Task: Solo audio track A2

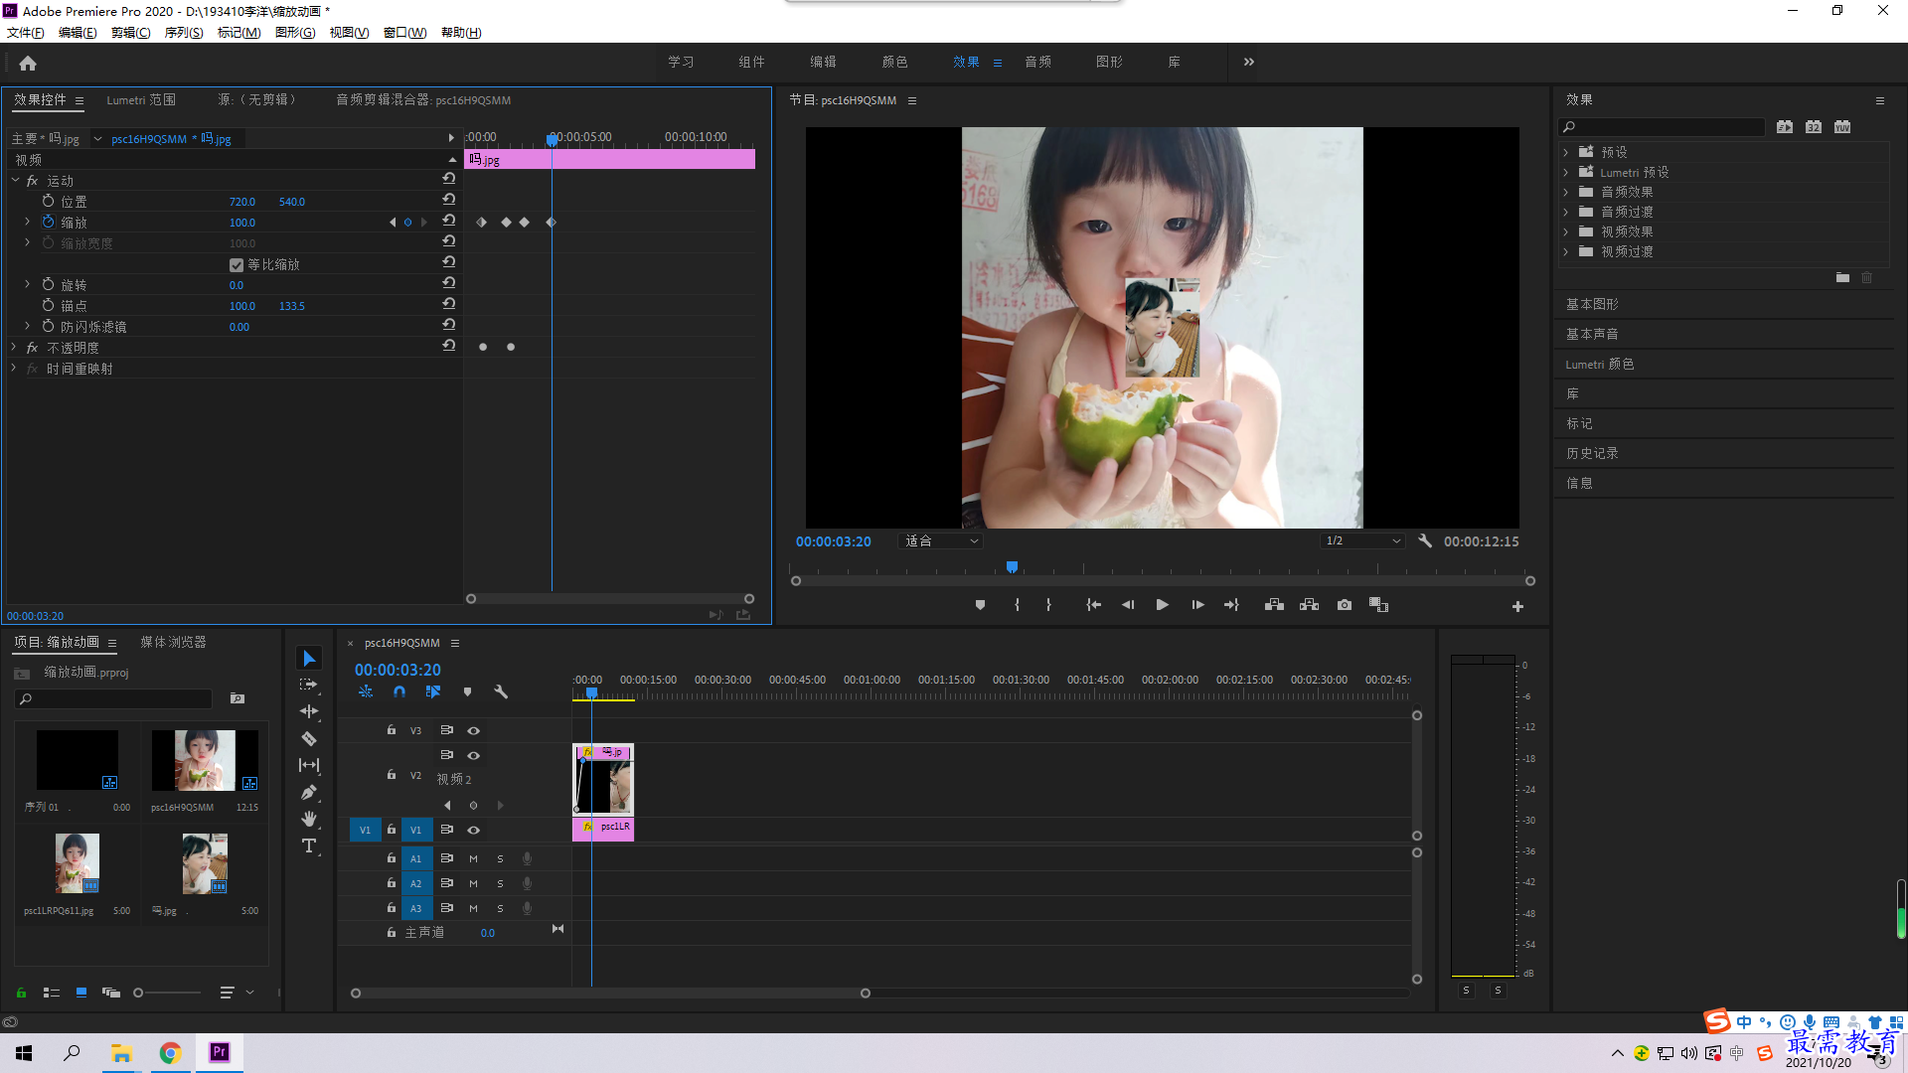Action: click(x=500, y=883)
